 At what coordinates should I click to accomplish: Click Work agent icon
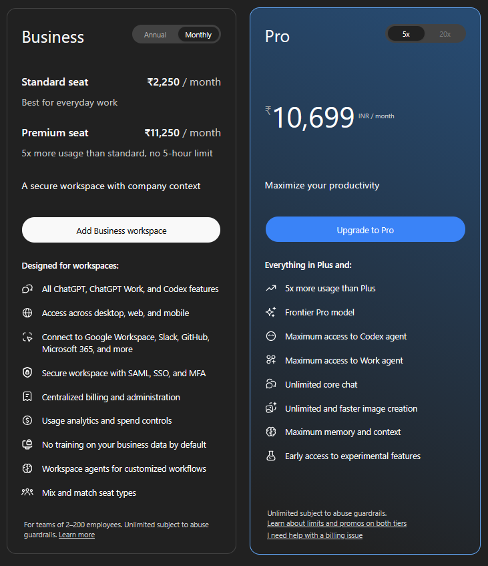(x=271, y=360)
